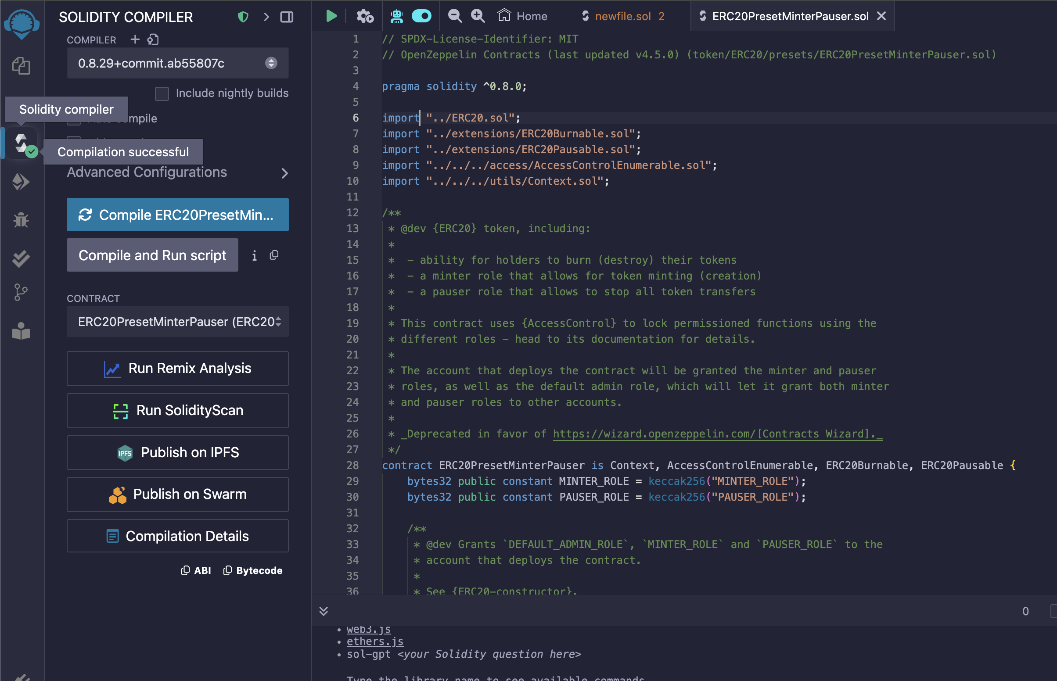Open the ERC20PresetMinterPauser contract dropdown
The image size is (1057, 681).
pos(177,322)
